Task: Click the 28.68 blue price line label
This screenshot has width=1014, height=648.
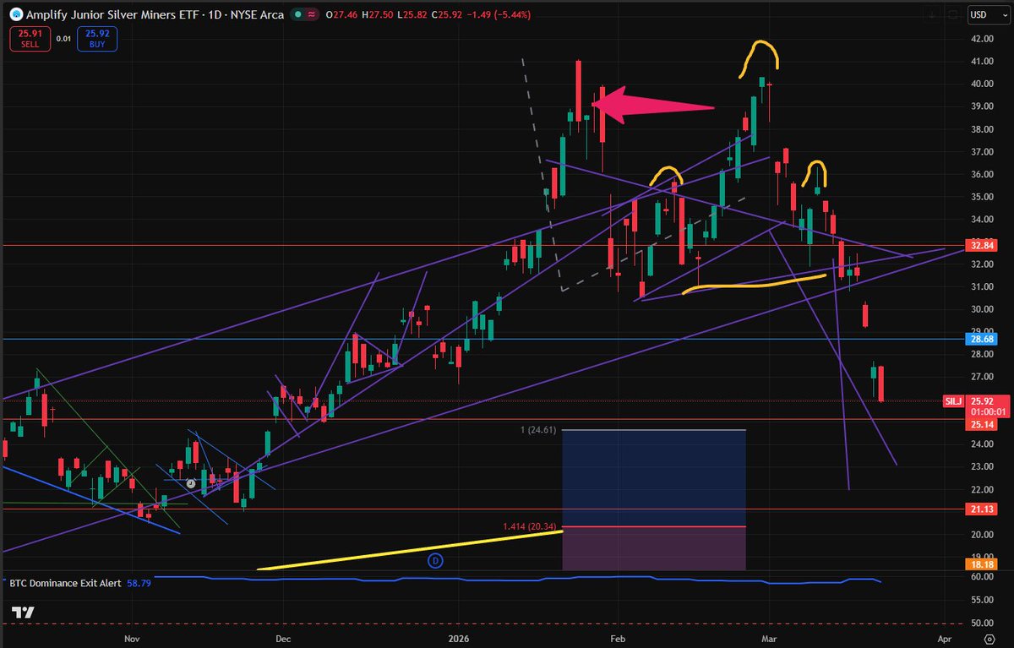Action: pos(981,339)
